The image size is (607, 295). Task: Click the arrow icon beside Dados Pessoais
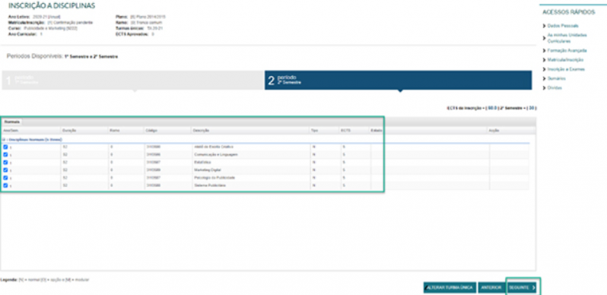point(545,26)
